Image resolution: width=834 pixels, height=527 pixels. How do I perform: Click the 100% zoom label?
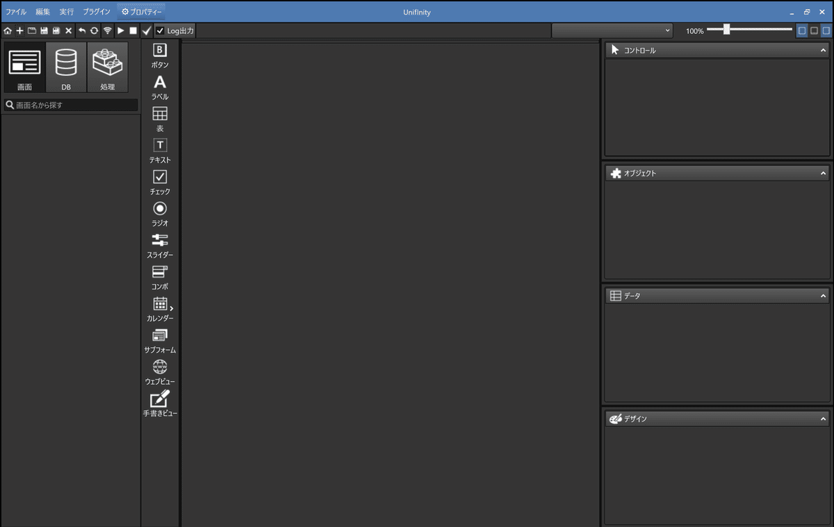pos(695,31)
